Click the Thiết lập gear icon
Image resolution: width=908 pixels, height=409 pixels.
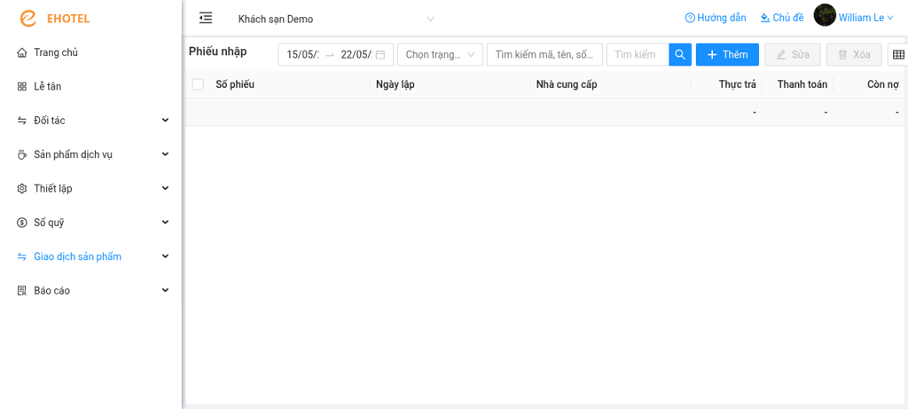coord(22,189)
